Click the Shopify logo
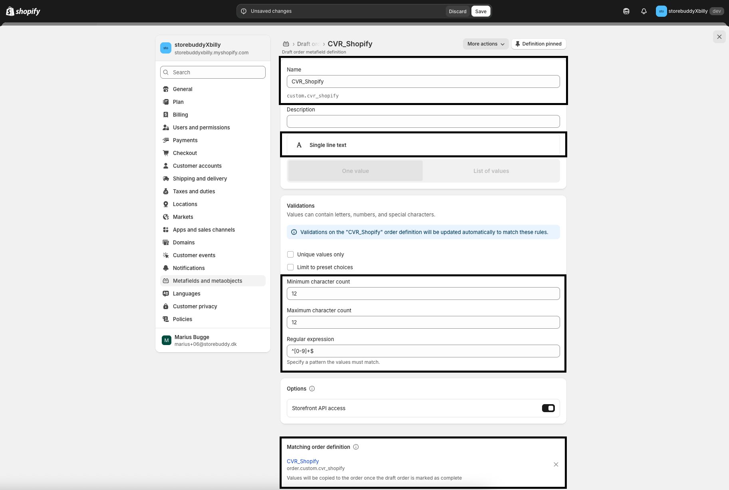The height and width of the screenshot is (490, 729). [x=23, y=11]
